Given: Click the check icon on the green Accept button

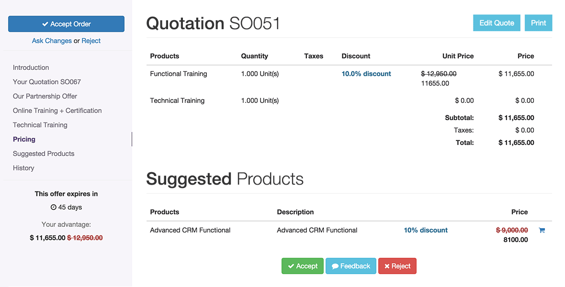Looking at the screenshot, I should [x=291, y=266].
